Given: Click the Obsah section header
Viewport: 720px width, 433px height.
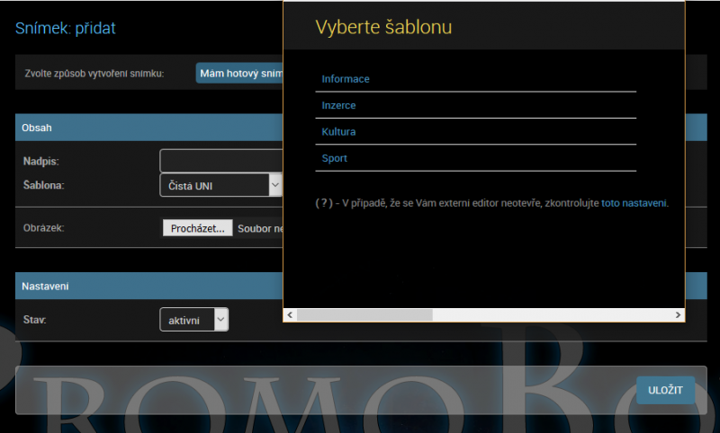Looking at the screenshot, I should [37, 128].
